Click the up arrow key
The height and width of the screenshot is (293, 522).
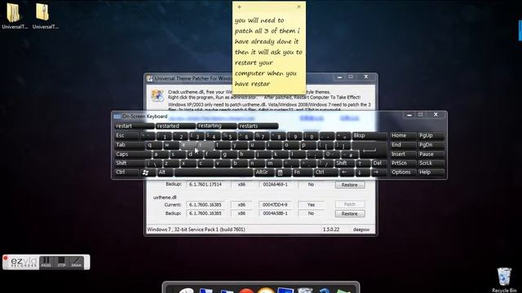[360, 163]
